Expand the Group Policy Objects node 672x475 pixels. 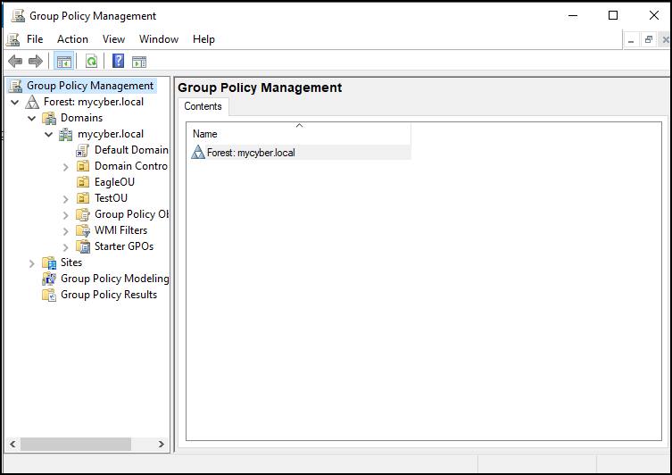tap(65, 215)
